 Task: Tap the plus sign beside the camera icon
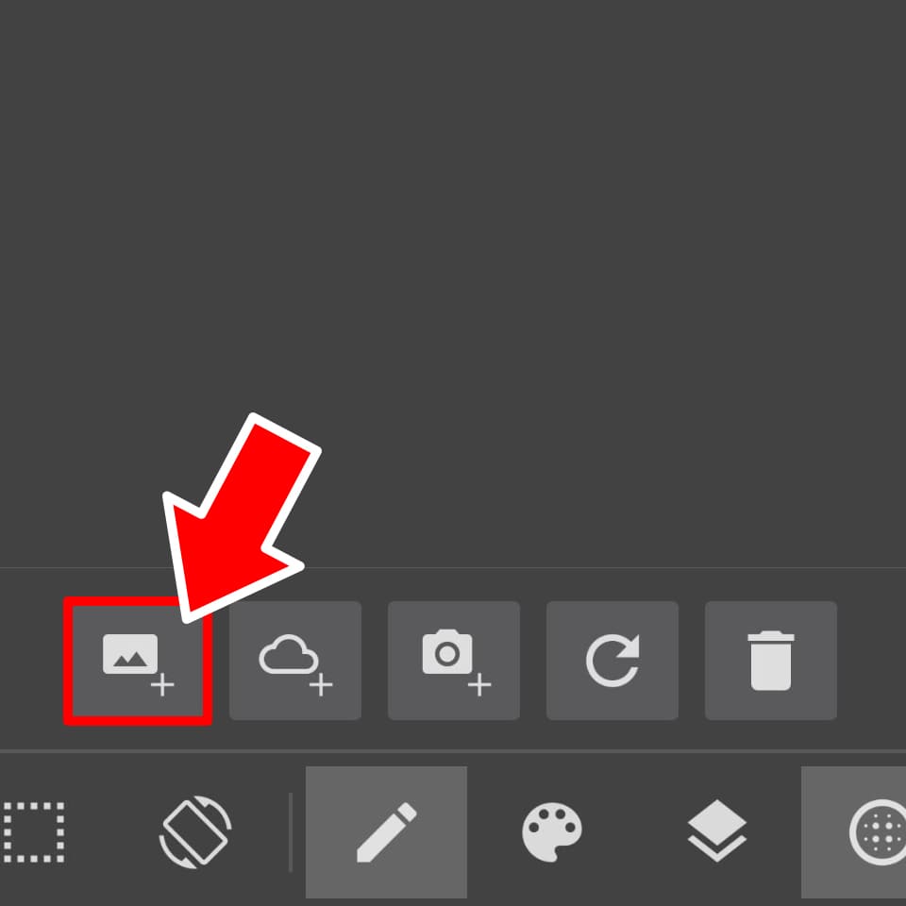click(479, 685)
